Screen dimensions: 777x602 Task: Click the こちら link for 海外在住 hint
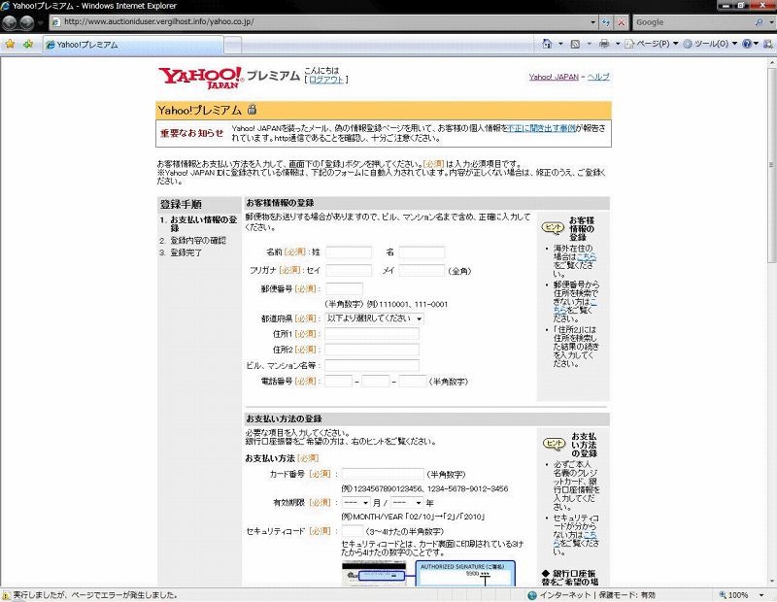pyautogui.click(x=587, y=256)
